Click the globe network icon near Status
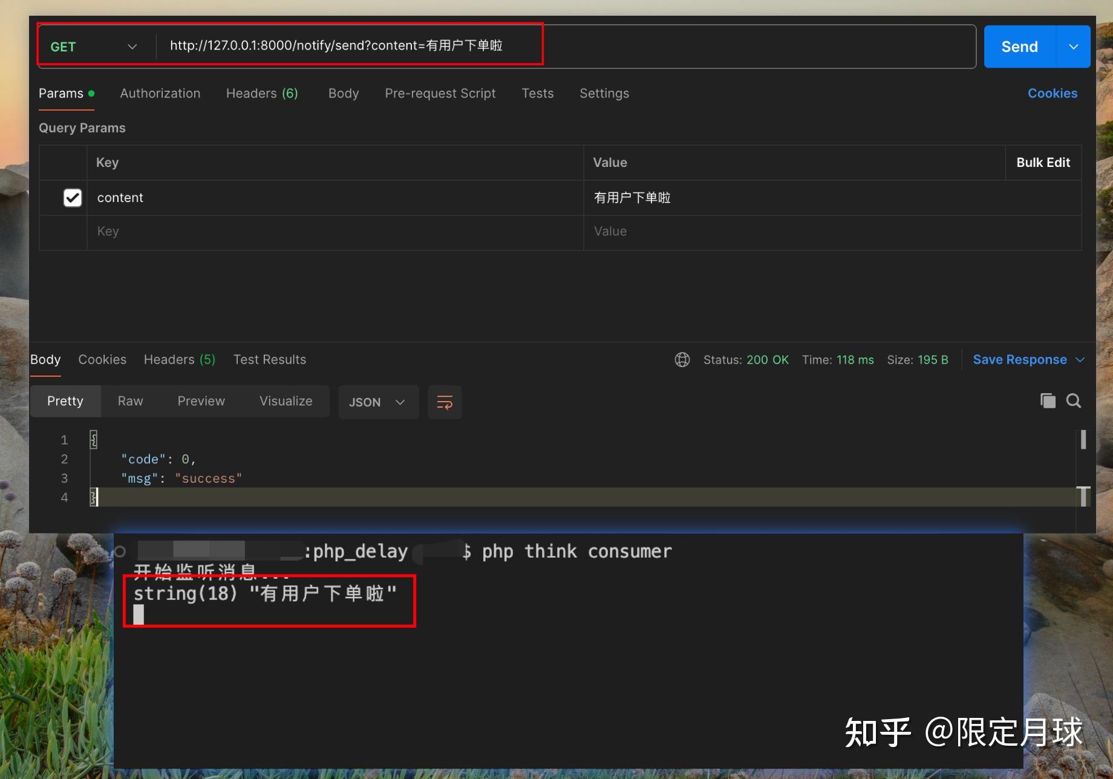 pos(682,359)
